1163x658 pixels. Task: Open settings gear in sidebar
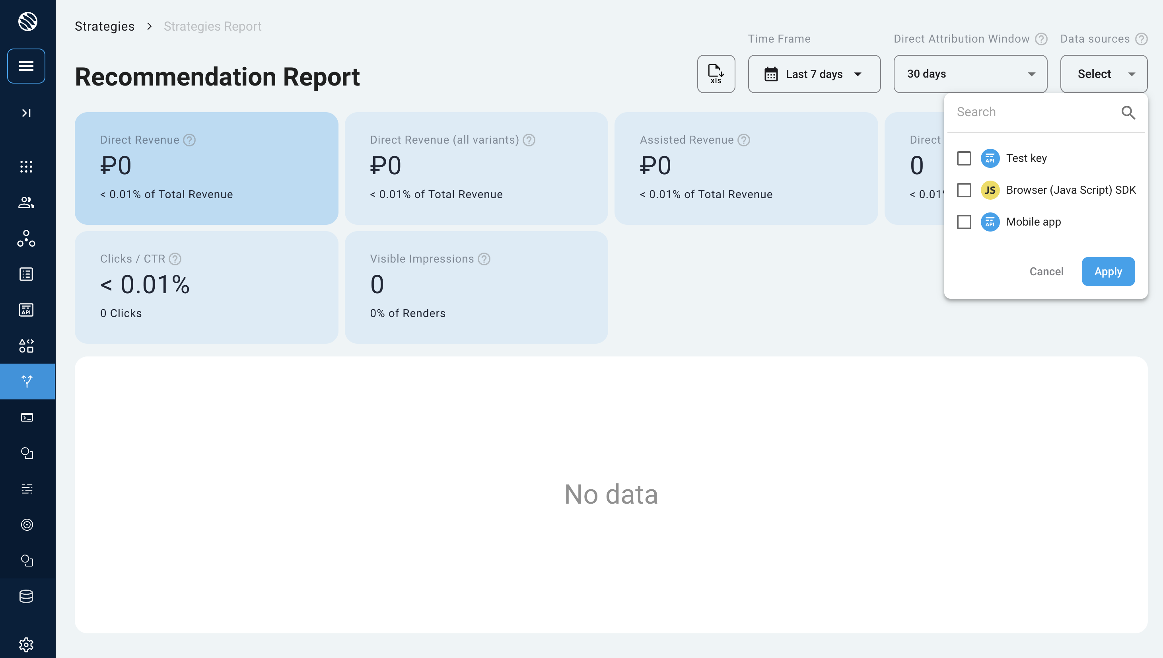pyautogui.click(x=26, y=644)
